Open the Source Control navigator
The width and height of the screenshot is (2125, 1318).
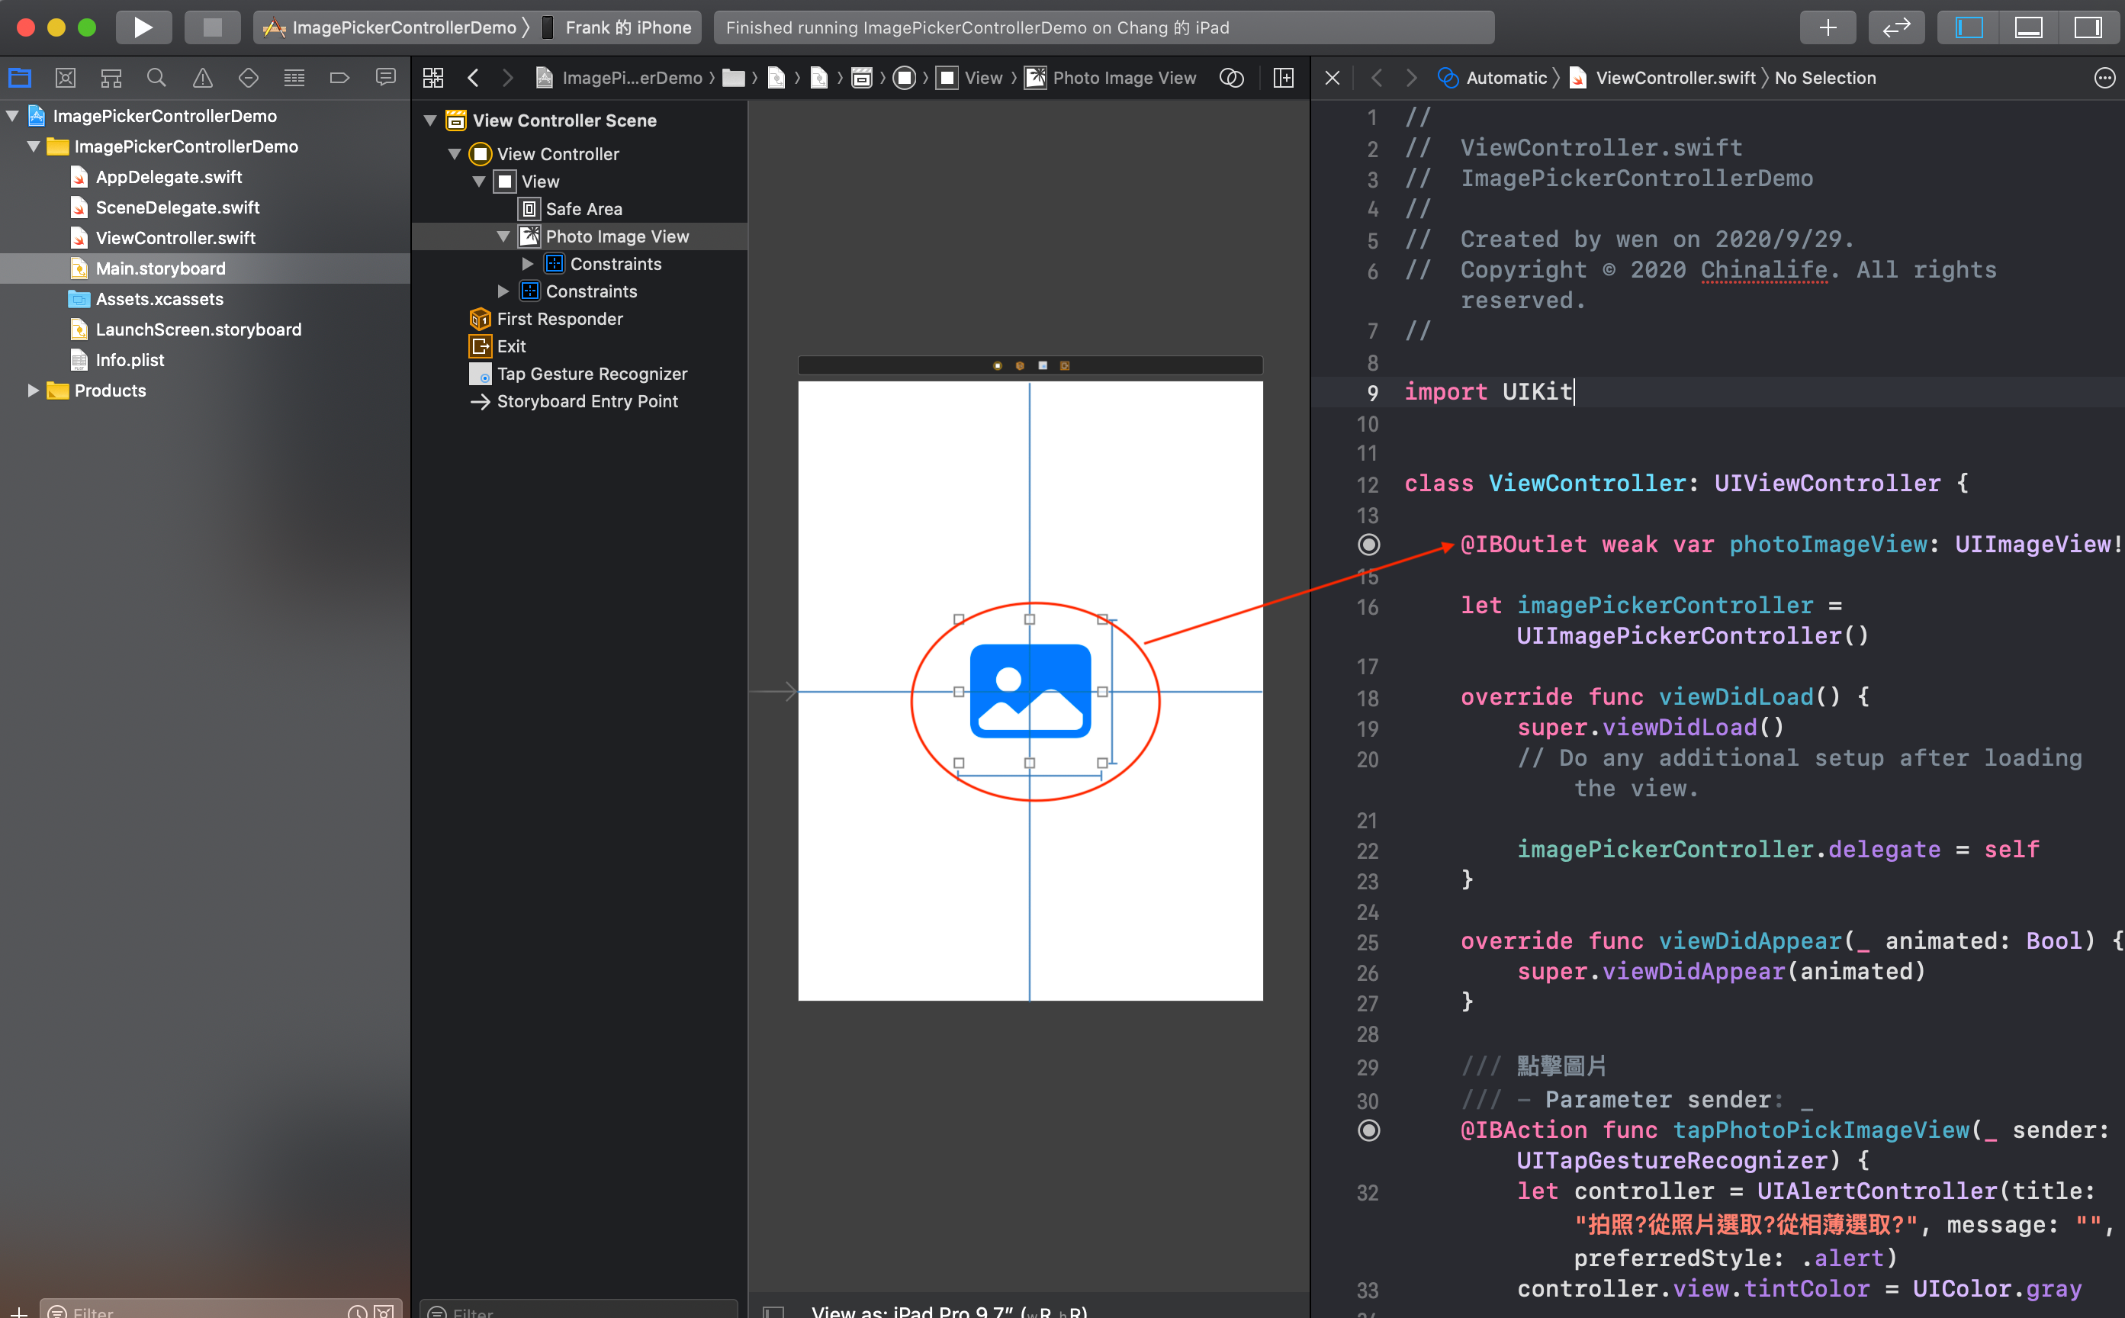click(66, 78)
